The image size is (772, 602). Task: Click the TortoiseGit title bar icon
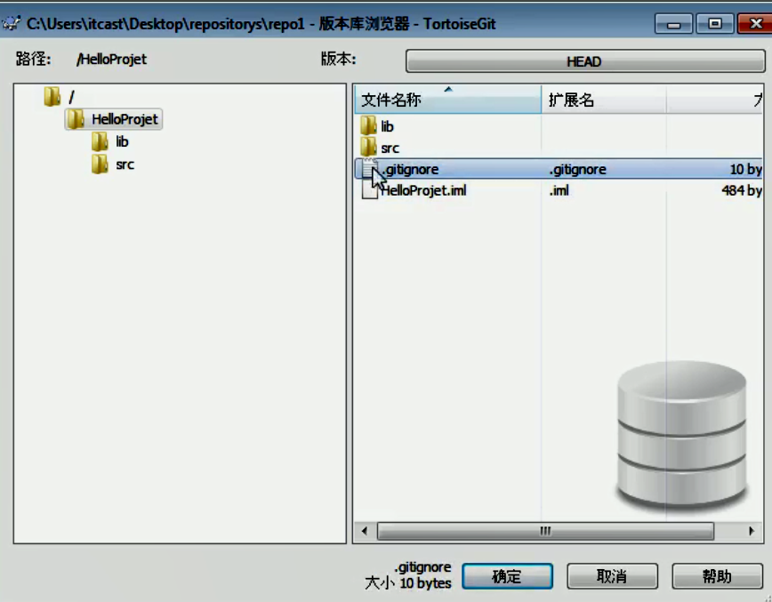tap(12, 23)
